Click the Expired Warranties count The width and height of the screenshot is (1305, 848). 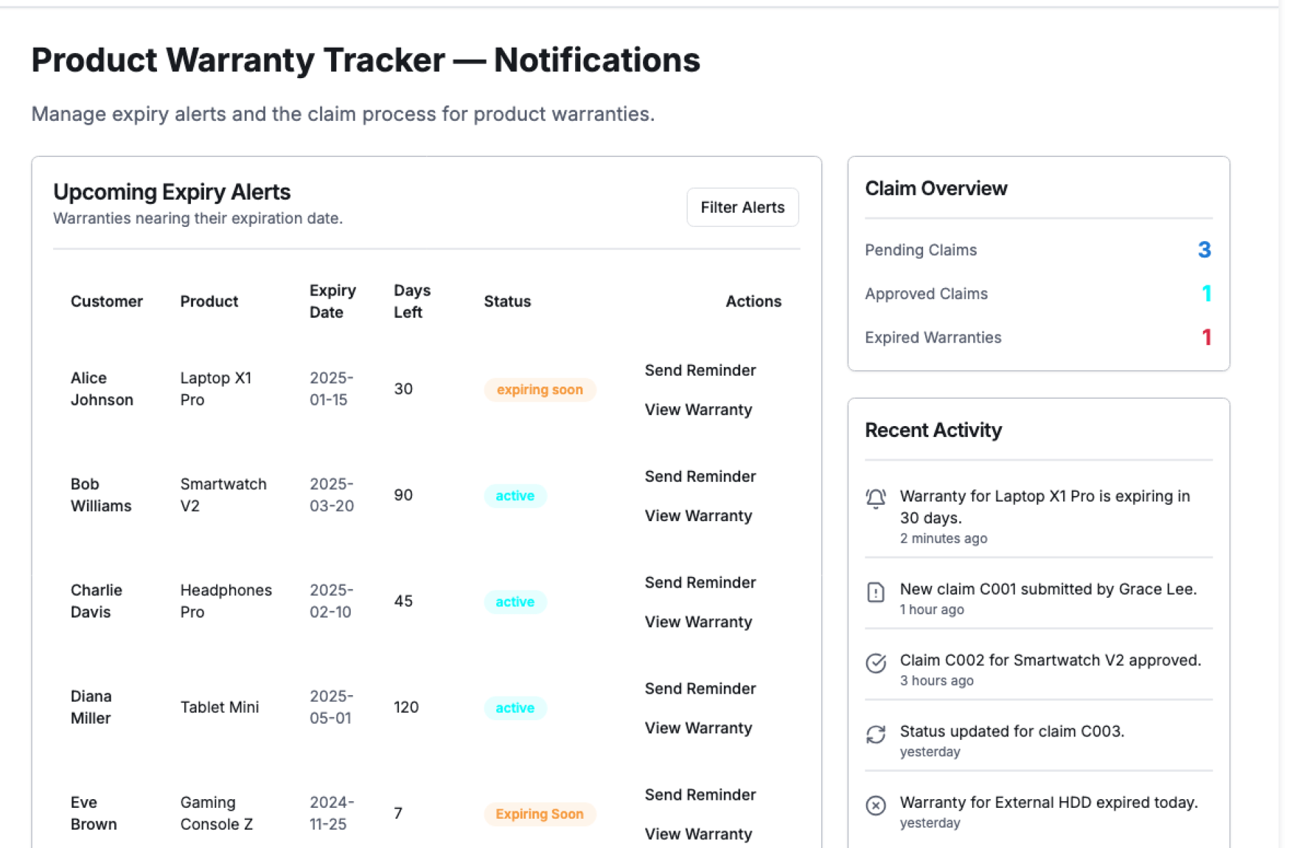[x=1206, y=337]
